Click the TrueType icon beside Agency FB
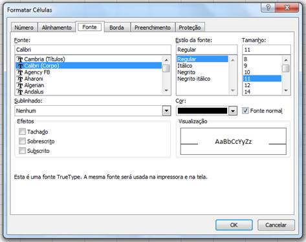The image size is (306, 242). (x=20, y=72)
